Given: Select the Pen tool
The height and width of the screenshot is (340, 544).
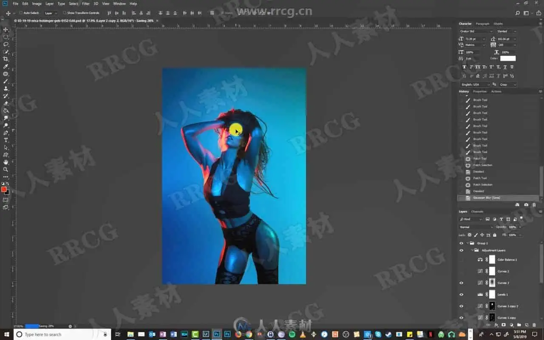Looking at the screenshot, I should 6,133.
